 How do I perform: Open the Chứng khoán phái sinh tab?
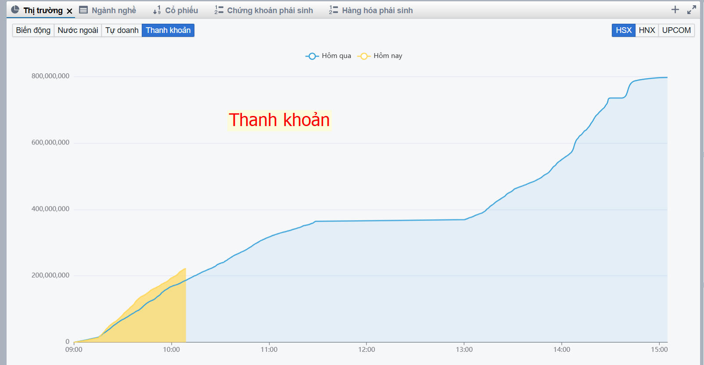[270, 11]
